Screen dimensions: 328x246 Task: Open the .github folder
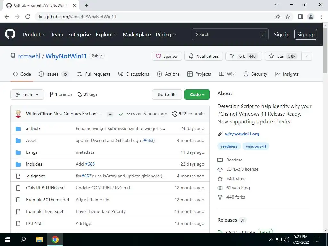click(x=33, y=128)
